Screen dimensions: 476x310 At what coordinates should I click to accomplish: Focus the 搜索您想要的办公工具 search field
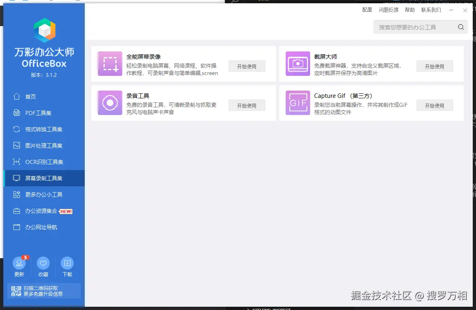[x=421, y=27]
